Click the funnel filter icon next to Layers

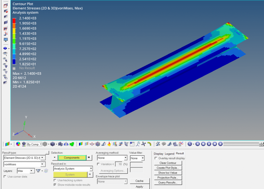click(x=38, y=171)
